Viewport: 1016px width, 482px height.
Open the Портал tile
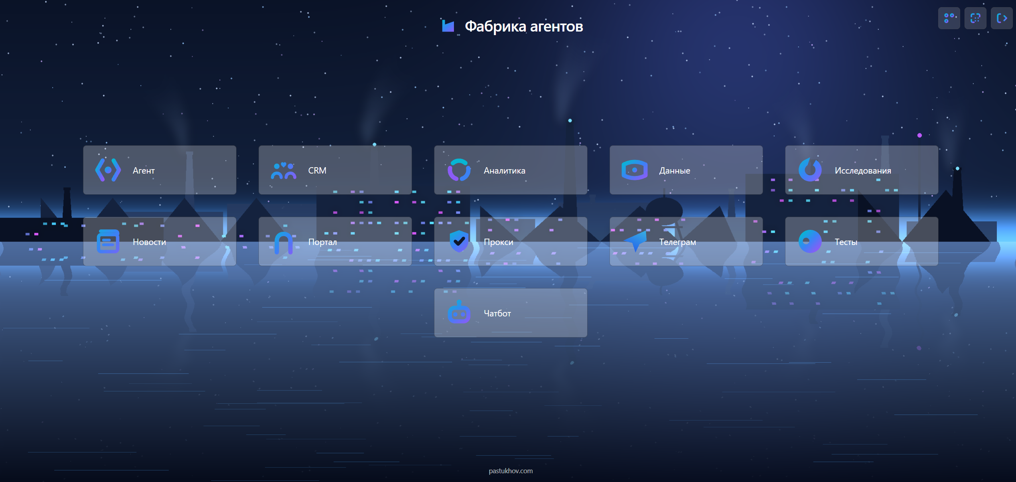[x=335, y=241]
